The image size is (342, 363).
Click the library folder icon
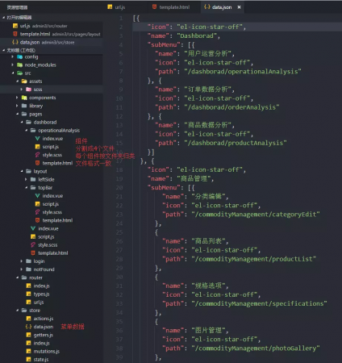(24, 106)
